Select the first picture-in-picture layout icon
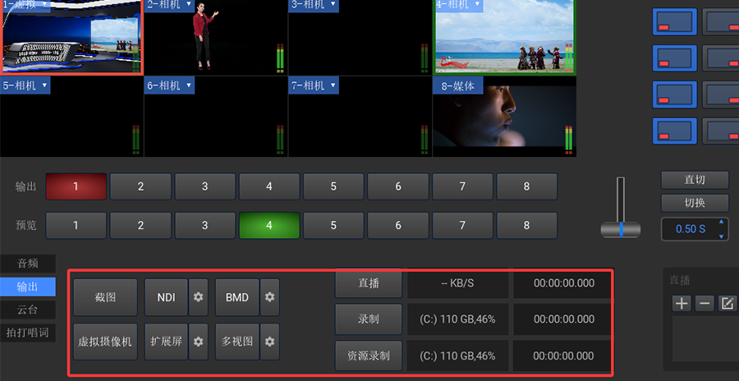Viewport: 739px width, 381px height. [x=674, y=22]
